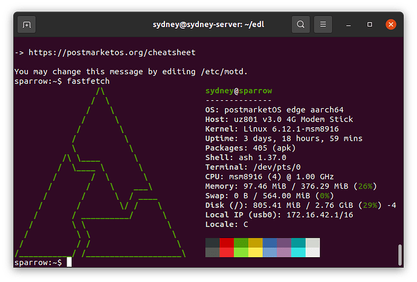Viewport: 417px width, 282px height.
Task: Click the fastfetch command text
Action: (88, 81)
